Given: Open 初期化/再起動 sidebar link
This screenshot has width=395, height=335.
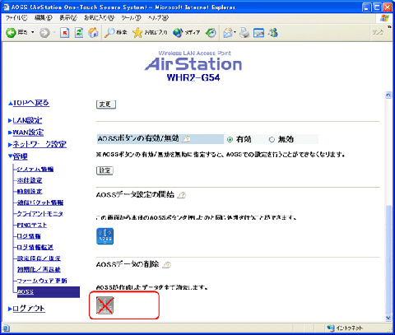Looking at the screenshot, I should click(39, 270).
